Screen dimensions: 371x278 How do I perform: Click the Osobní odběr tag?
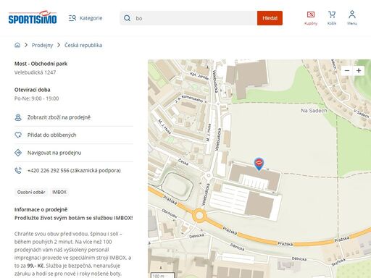pyautogui.click(x=31, y=193)
